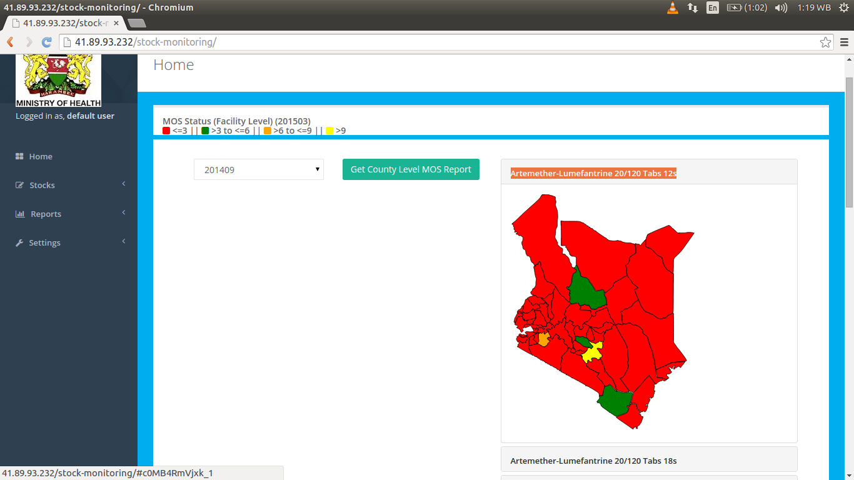Click the large green central county
854x480 pixels.
586,291
